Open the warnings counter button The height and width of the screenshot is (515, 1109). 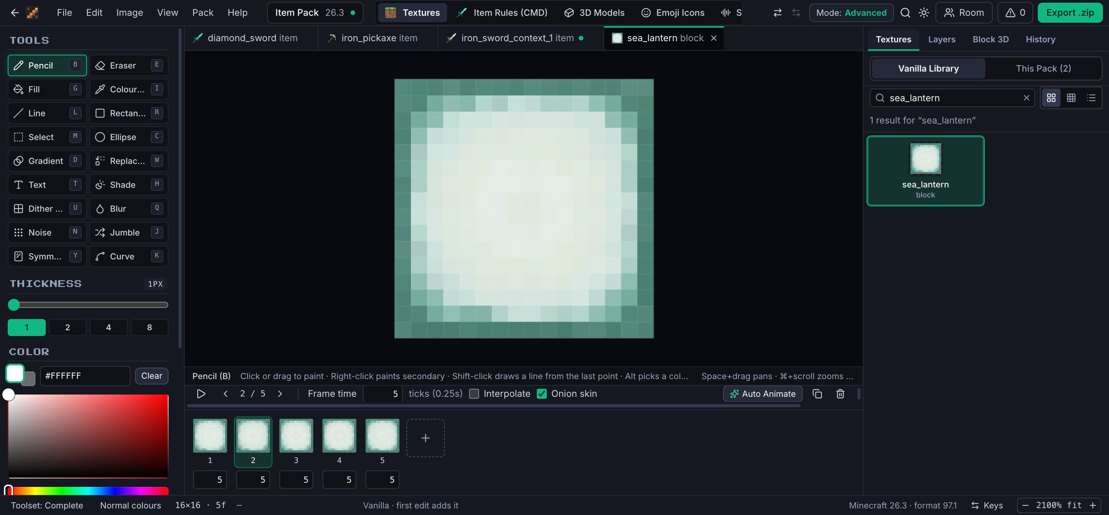1015,12
